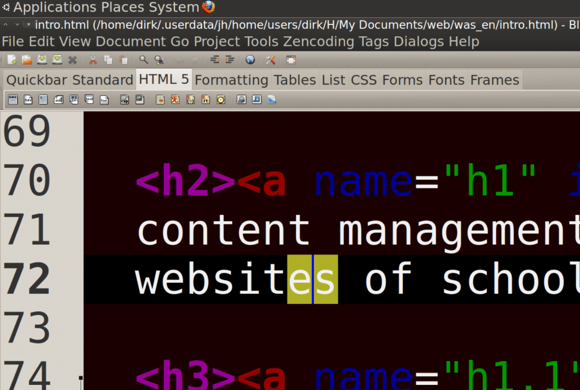Insert a nav element
The height and width of the screenshot is (390, 580).
pos(27,99)
